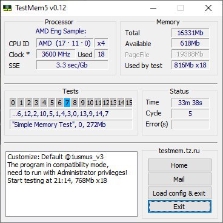Open the Home website button

point(179,165)
